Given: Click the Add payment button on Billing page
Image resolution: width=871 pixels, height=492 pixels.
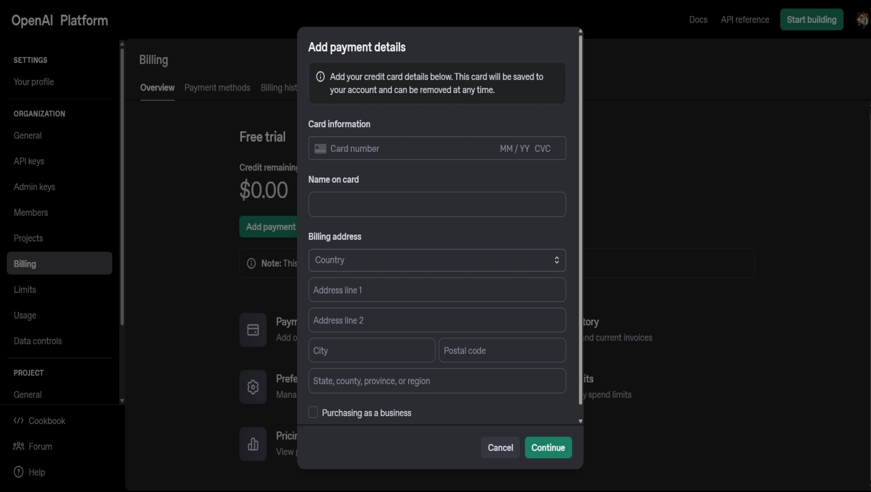Looking at the screenshot, I should pos(269,227).
